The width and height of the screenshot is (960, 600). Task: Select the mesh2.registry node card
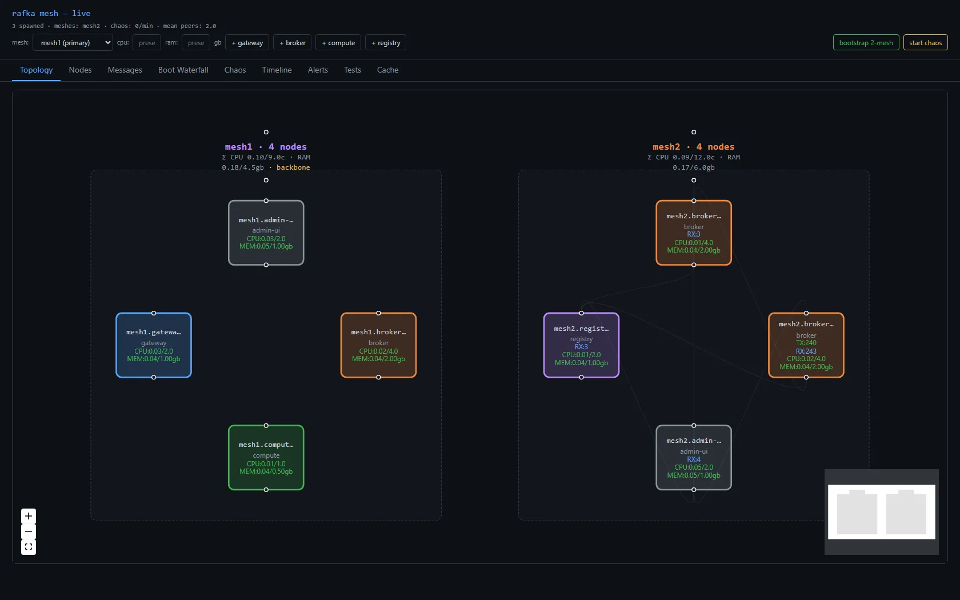click(x=581, y=345)
